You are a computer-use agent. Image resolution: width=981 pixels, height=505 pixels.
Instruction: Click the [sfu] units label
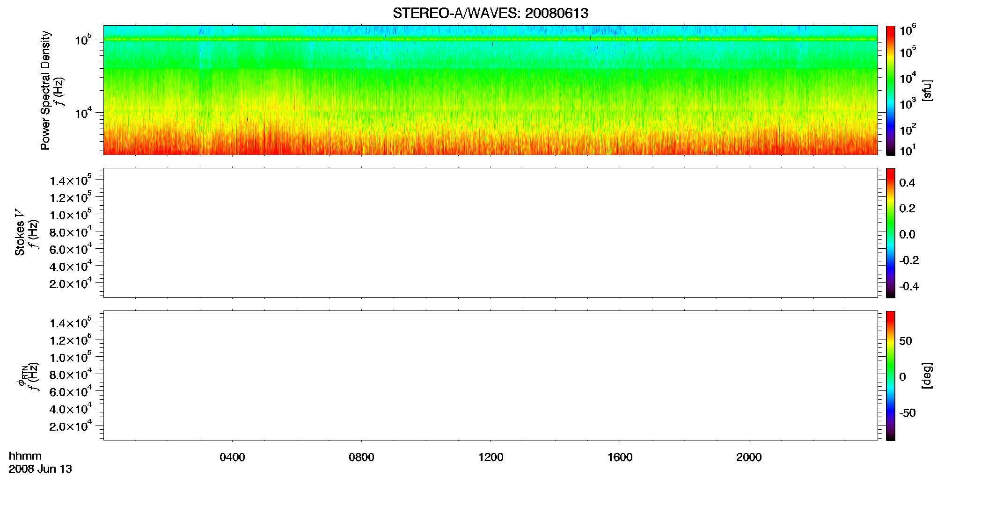(x=927, y=91)
